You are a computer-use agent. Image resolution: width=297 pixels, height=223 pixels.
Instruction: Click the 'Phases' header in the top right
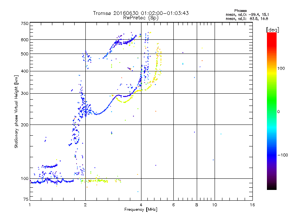(240, 11)
